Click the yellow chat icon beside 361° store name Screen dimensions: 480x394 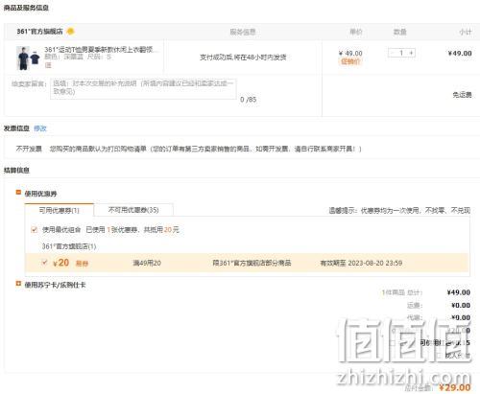(x=70, y=32)
